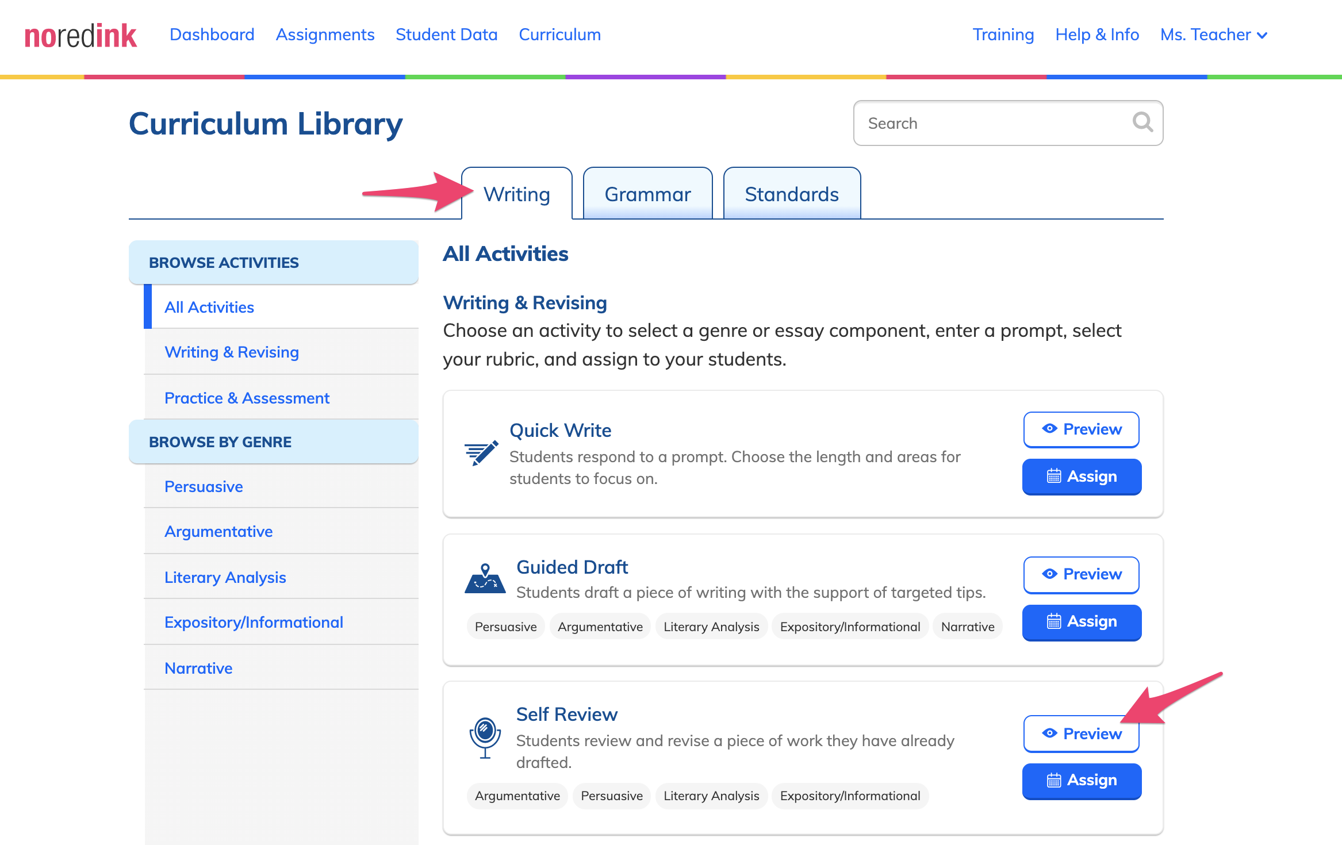Assign the Quick Write activity
The image size is (1342, 845).
click(1082, 476)
